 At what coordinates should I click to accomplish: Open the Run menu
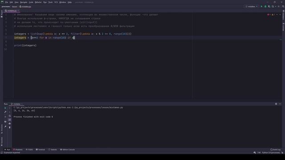click(45, 2)
